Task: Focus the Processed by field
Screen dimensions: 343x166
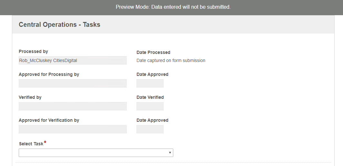Action: click(x=73, y=60)
